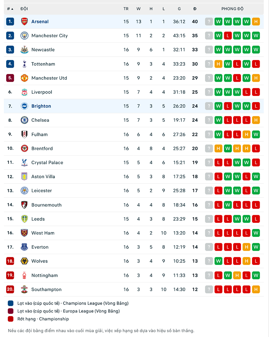Click the Wolves wolf-head crest
The height and width of the screenshot is (337, 269).
click(24, 261)
